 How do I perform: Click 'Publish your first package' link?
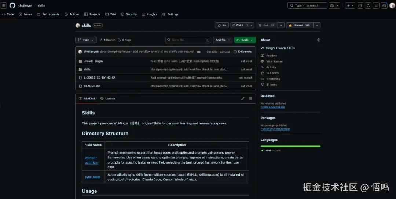(x=275, y=129)
